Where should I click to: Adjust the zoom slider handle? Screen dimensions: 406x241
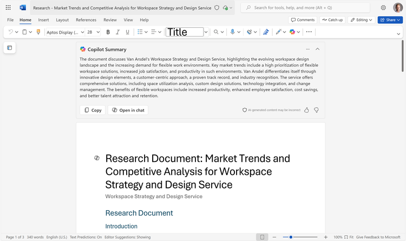pyautogui.click(x=291, y=237)
